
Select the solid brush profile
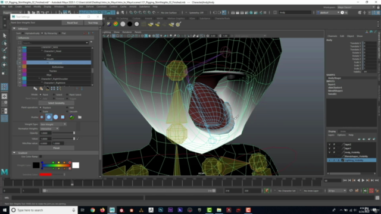click(x=55, y=117)
